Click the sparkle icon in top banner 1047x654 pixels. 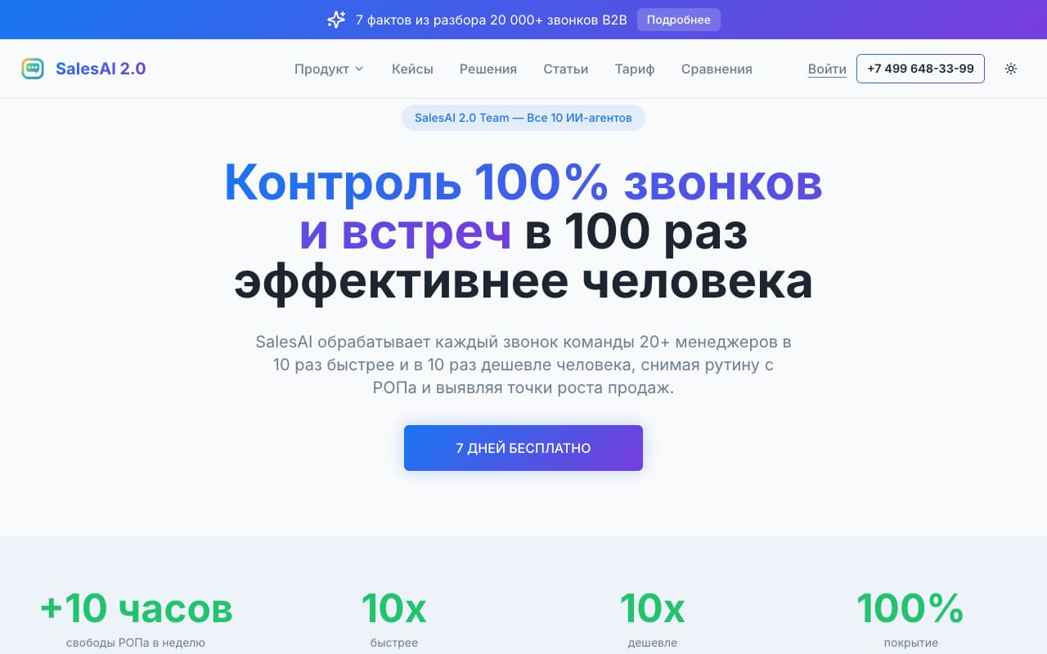point(336,20)
